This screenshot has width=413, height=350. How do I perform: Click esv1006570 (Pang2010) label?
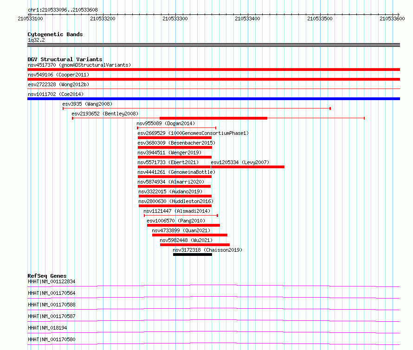point(176,221)
